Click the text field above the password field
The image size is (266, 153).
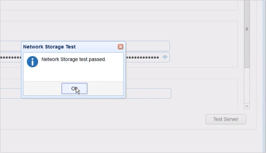click(147, 46)
